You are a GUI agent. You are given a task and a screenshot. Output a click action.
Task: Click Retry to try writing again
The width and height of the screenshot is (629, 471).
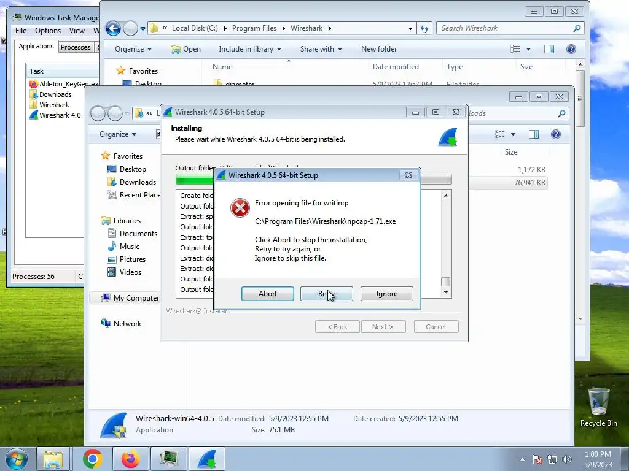(x=327, y=294)
